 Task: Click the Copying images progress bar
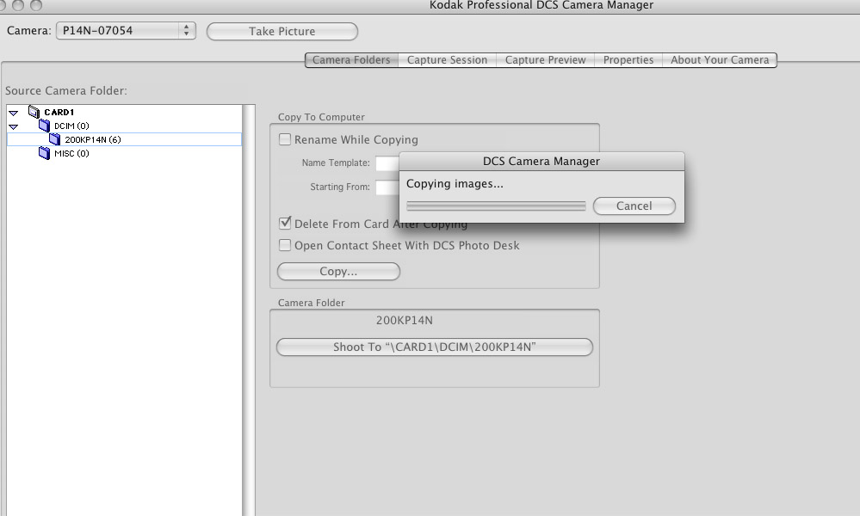pyautogui.click(x=496, y=206)
